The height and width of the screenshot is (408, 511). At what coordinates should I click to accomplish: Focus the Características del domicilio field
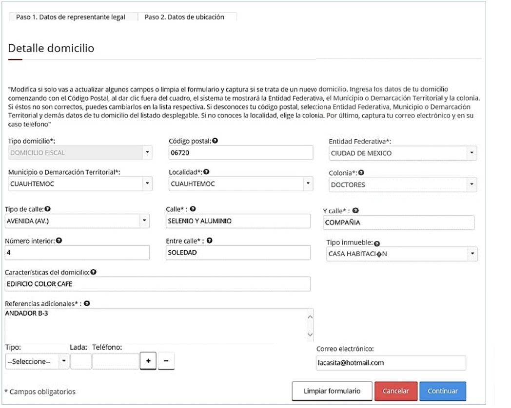[157, 284]
